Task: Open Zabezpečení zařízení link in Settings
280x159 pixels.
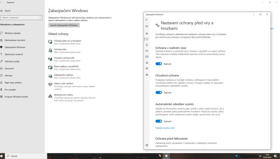Action: [x=63, y=75]
